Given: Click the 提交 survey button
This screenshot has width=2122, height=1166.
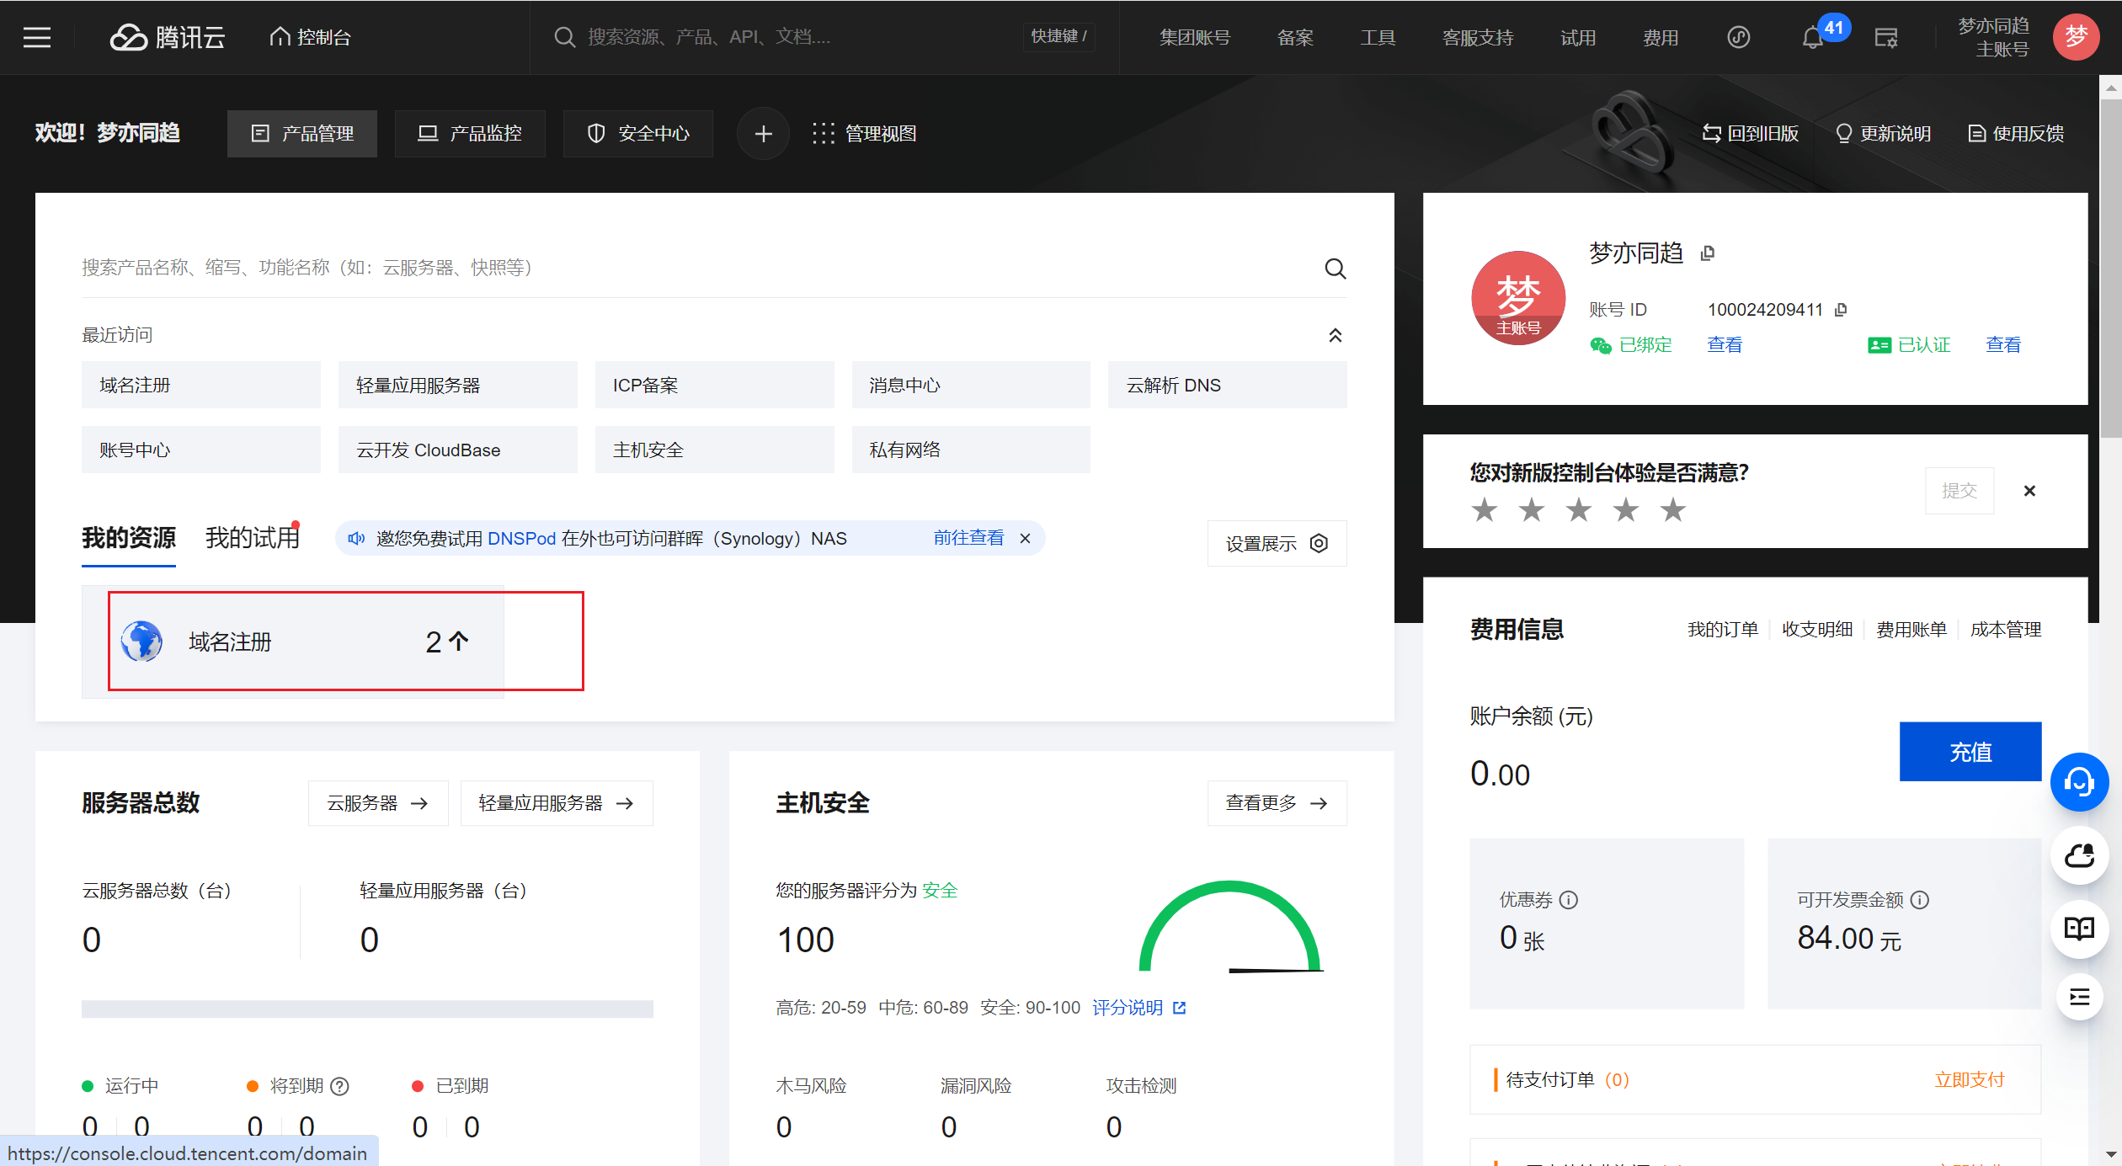Looking at the screenshot, I should [1959, 491].
